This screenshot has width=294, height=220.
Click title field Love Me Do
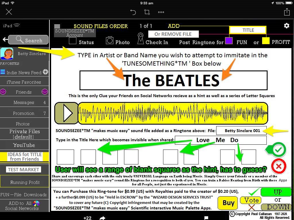pyautogui.click(x=221, y=140)
